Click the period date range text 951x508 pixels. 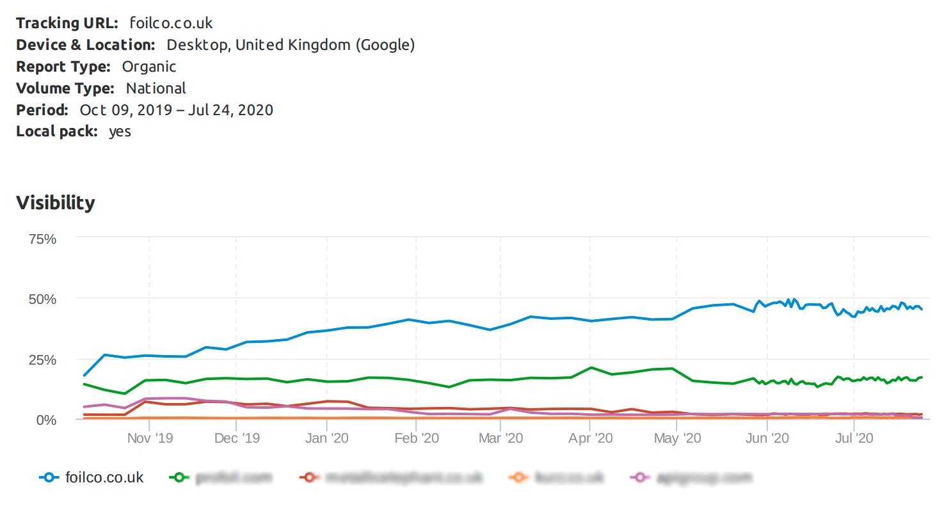(176, 110)
